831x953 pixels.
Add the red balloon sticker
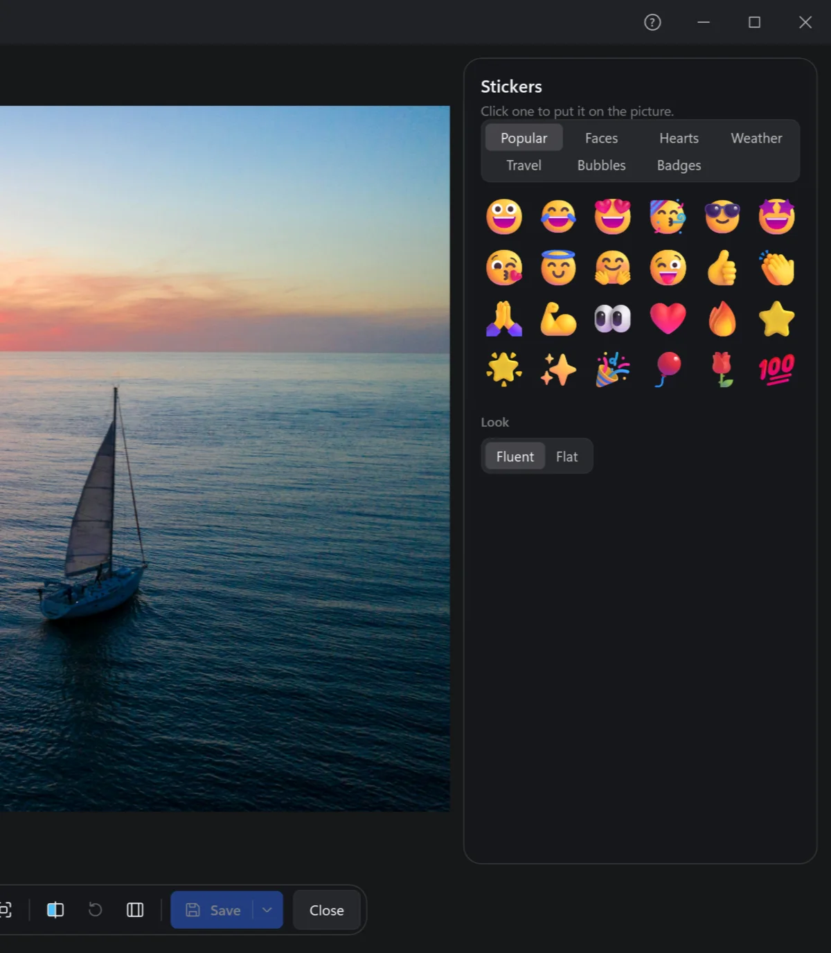(x=668, y=369)
